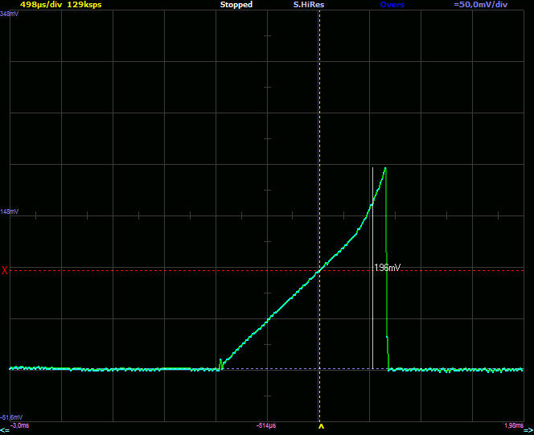Click the Stopped acquisition status
This screenshot has width=534, height=435.
point(236,5)
